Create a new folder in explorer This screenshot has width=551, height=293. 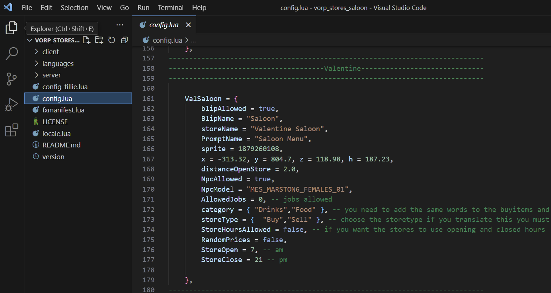99,40
